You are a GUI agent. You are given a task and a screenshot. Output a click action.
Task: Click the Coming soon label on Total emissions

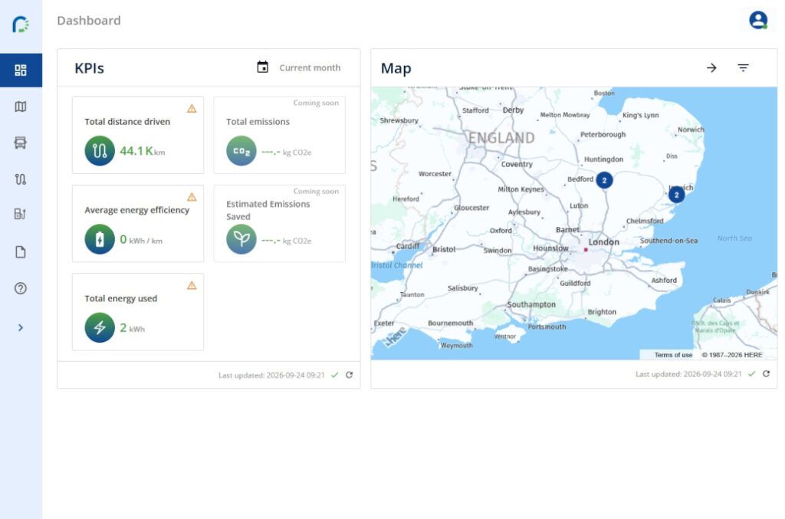(316, 103)
